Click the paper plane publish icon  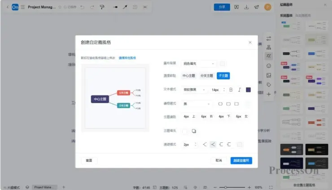coord(257,7)
